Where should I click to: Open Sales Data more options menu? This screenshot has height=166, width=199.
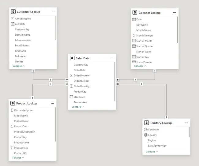tap(112, 58)
